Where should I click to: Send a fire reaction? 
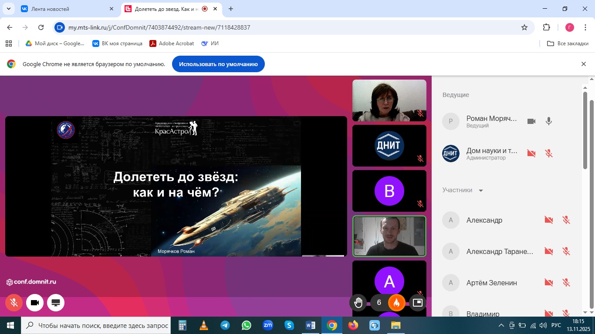pos(396,303)
